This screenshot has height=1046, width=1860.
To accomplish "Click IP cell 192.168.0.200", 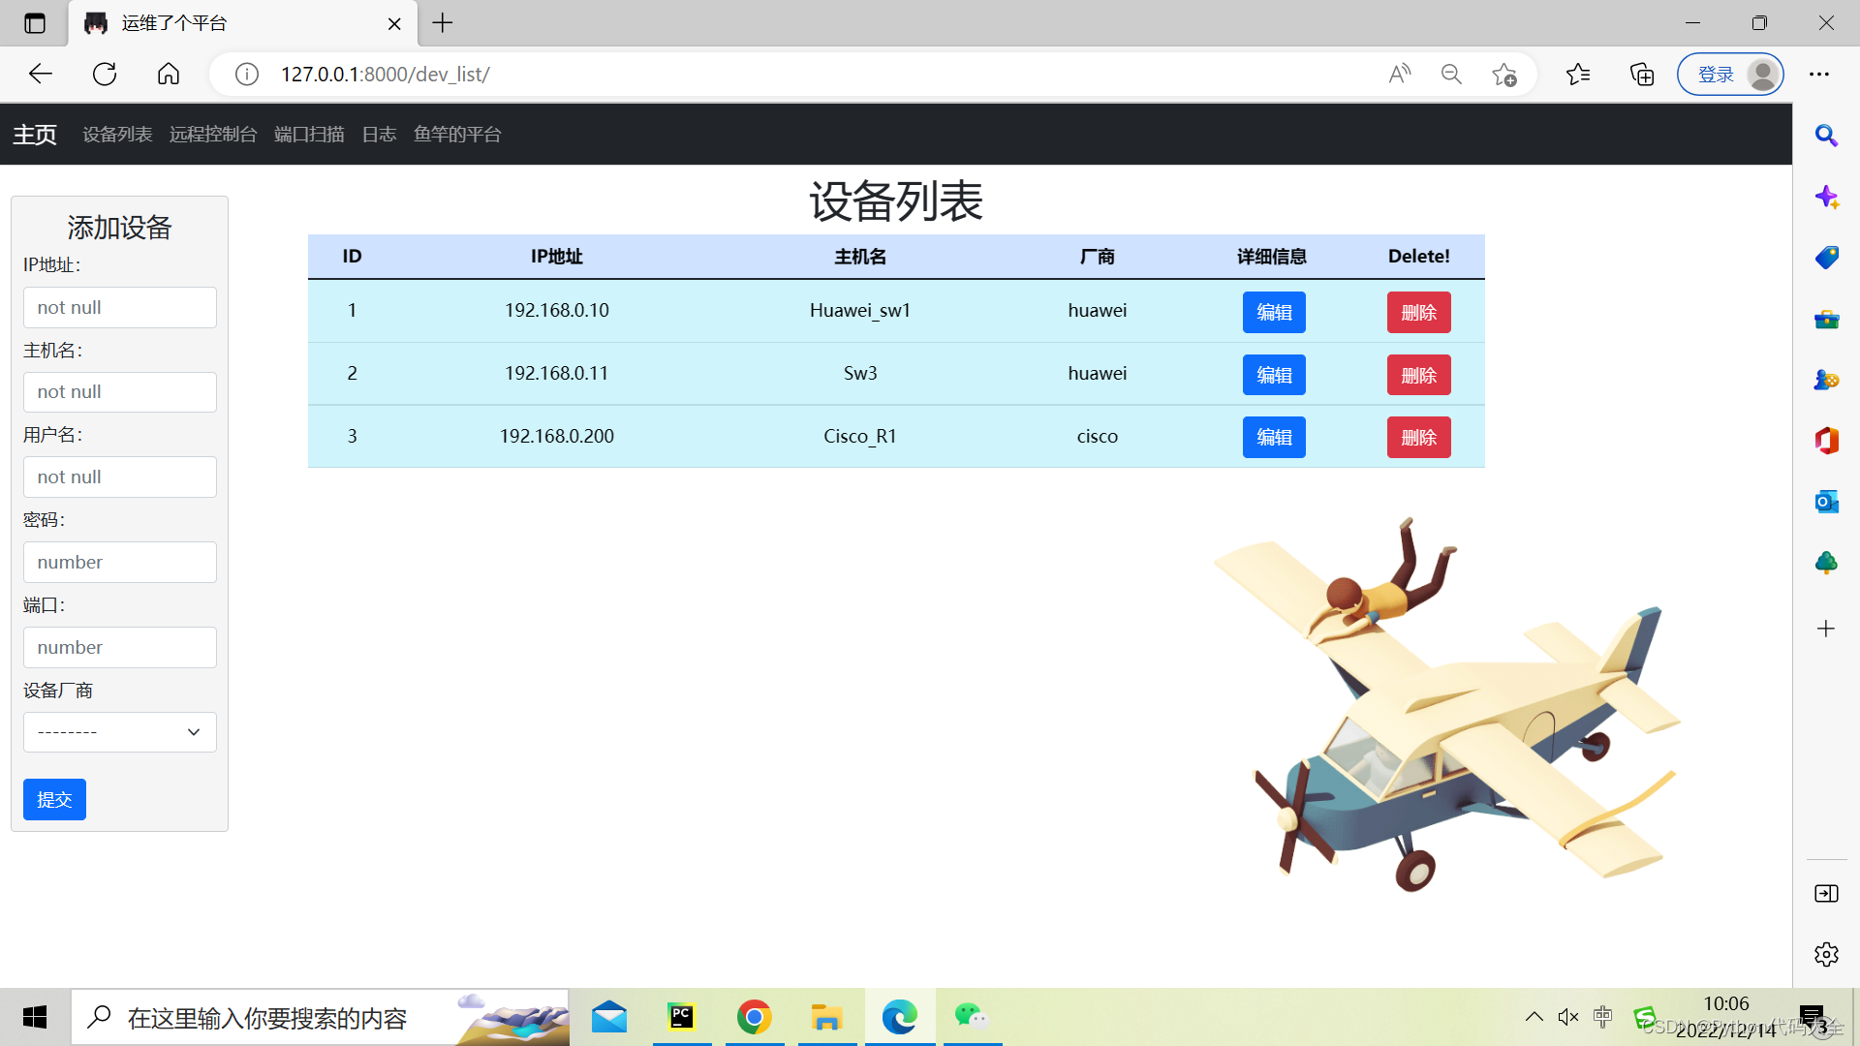I will point(557,436).
